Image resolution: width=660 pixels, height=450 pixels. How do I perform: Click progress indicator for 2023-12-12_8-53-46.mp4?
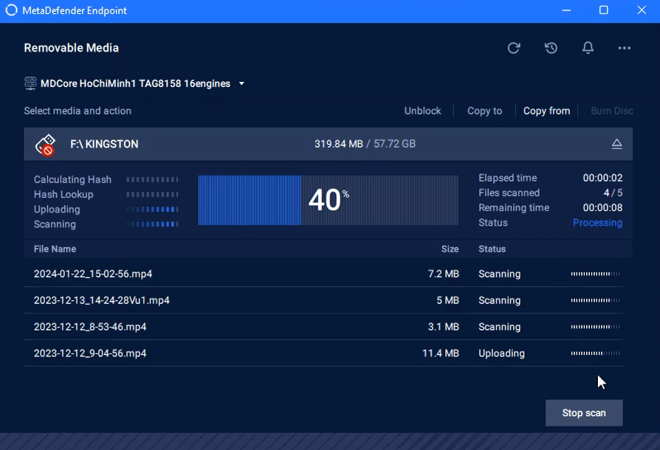pyautogui.click(x=595, y=327)
